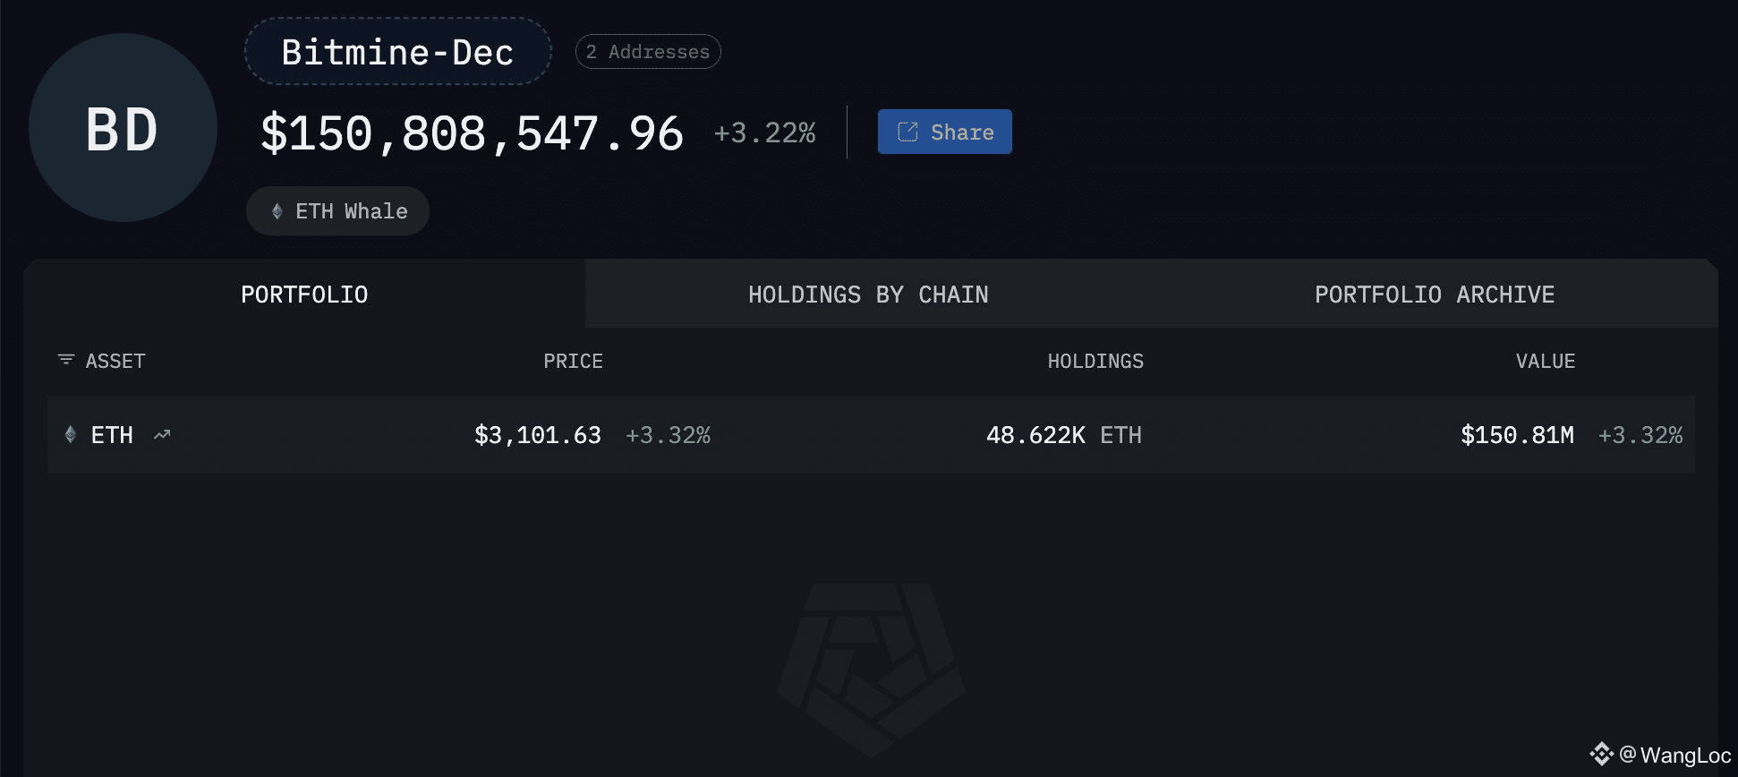1738x777 pixels.
Task: Open the ETH trend chart arrow icon
Action: click(162, 435)
